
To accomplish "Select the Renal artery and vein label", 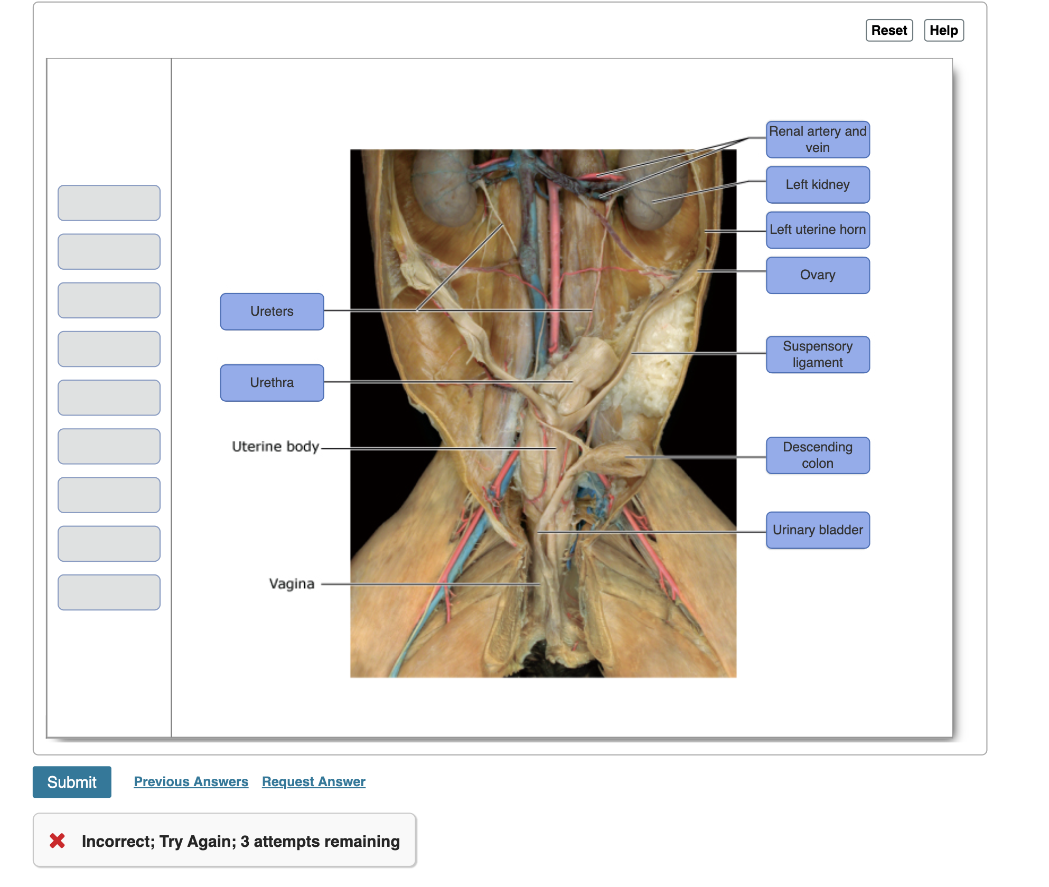I will 817,139.
